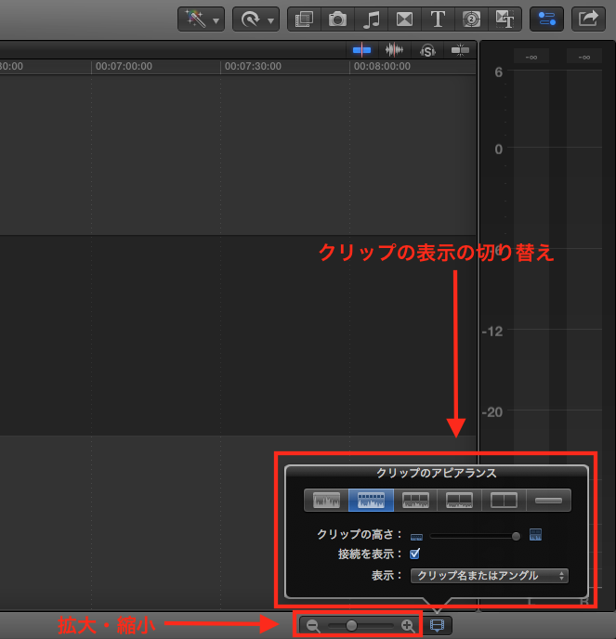Click the -20 level on the audio meter
616x639 pixels.
pos(492,412)
